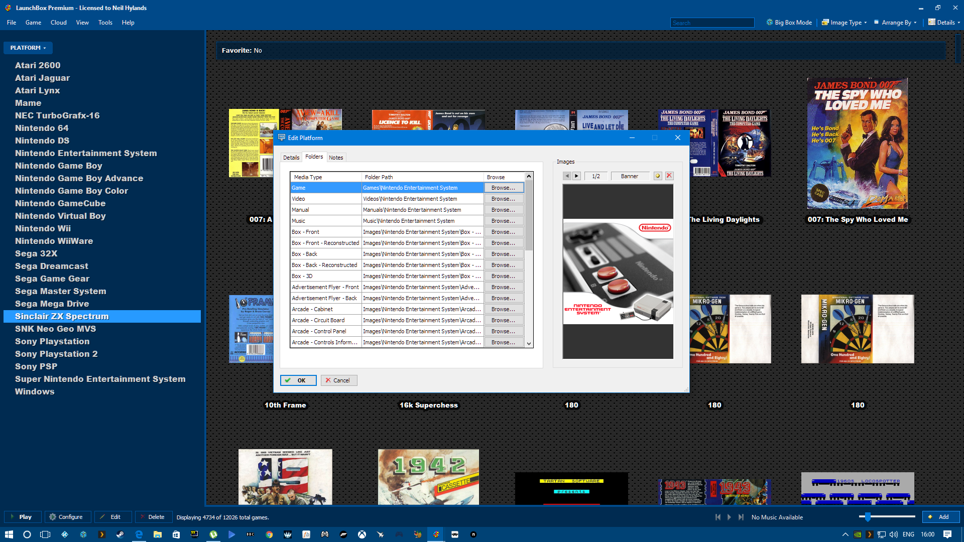
Task: Browse for the Music folder path
Action: point(504,221)
